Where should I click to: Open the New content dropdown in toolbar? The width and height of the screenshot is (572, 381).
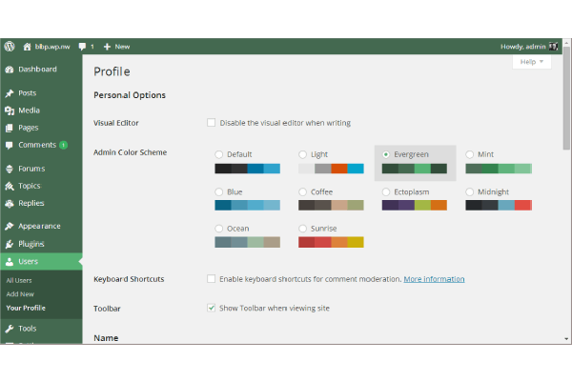pos(116,46)
